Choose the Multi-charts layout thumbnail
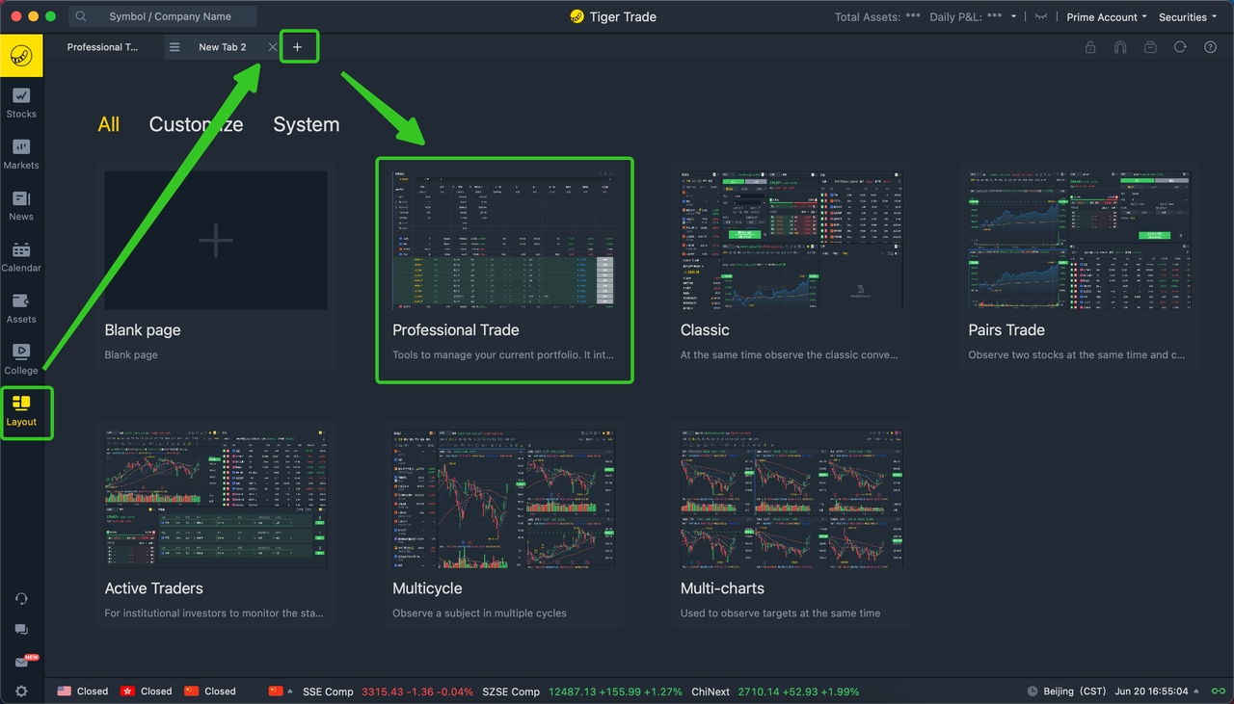Image resolution: width=1234 pixels, height=704 pixels. click(791, 499)
